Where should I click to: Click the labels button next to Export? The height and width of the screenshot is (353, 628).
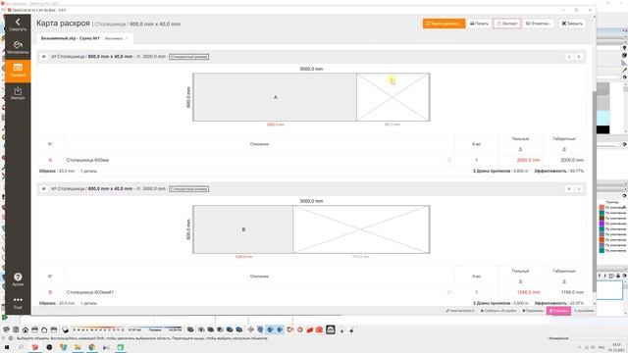coord(539,24)
